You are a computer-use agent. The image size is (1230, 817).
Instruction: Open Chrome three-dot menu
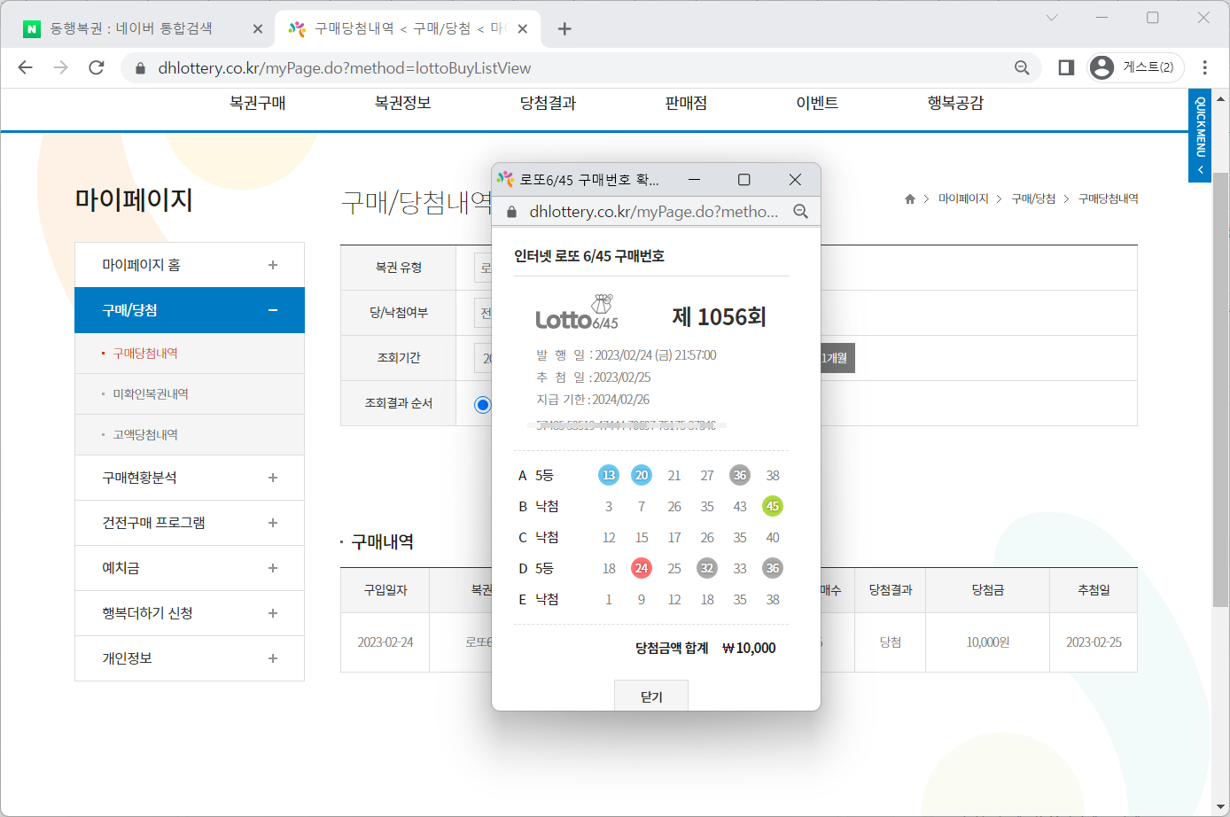[1205, 67]
